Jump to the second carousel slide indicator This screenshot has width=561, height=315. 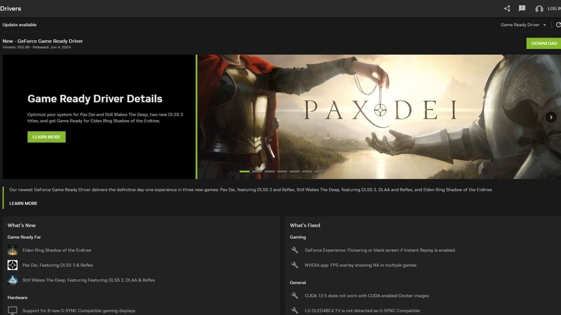pyautogui.click(x=257, y=171)
